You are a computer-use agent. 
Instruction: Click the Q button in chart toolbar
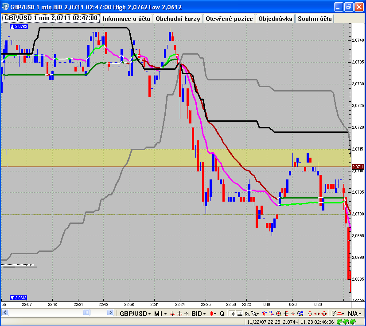pos(222,314)
